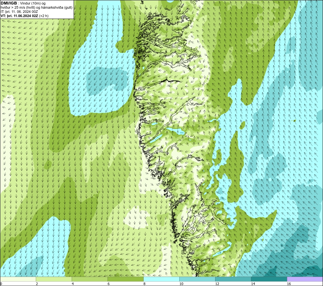Click the light cyan 8–10 legend swatch
323x286 pixels.
161,279
